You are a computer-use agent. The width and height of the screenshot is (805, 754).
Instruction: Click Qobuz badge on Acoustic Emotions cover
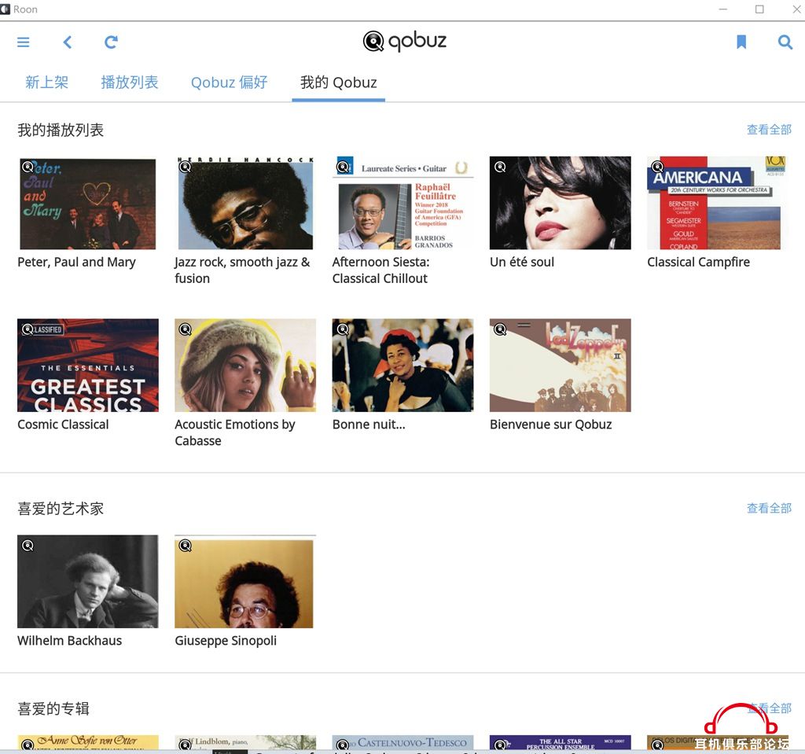pos(186,329)
